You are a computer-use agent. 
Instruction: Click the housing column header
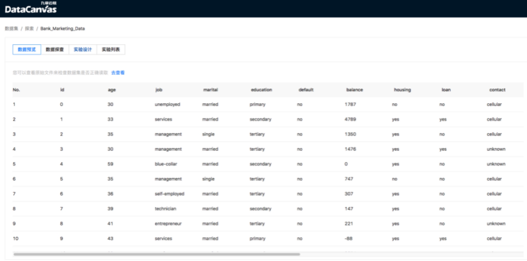tap(402, 90)
